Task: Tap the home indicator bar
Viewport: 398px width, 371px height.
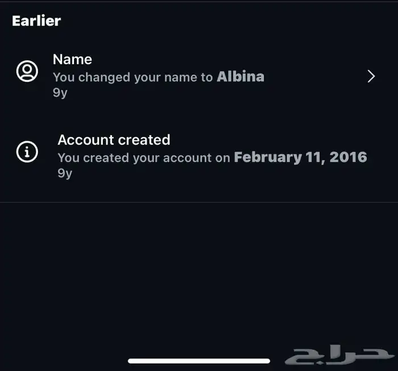Action: coord(198,361)
